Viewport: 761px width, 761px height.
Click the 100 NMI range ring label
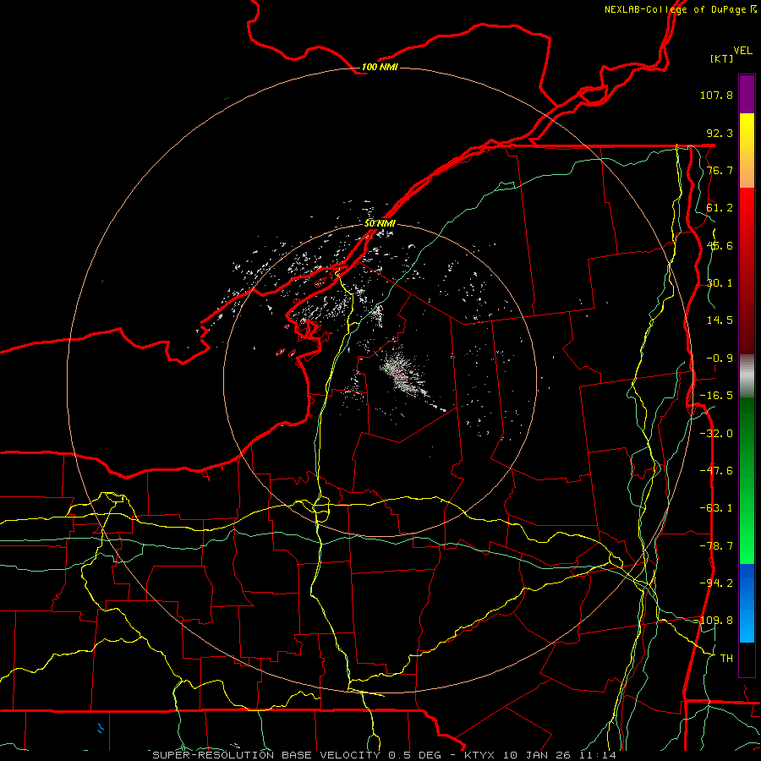pos(380,67)
